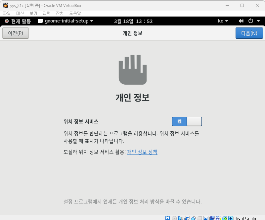This screenshot has height=220, width=265.
Task: Click the 다음(N) button
Action: [249, 33]
